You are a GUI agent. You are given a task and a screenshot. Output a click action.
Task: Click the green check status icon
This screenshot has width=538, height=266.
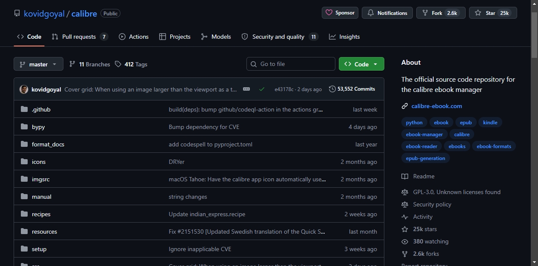262,89
